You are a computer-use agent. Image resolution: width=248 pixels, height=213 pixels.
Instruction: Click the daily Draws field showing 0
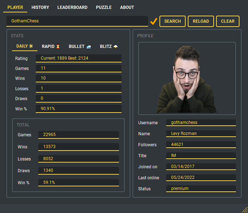point(79,98)
